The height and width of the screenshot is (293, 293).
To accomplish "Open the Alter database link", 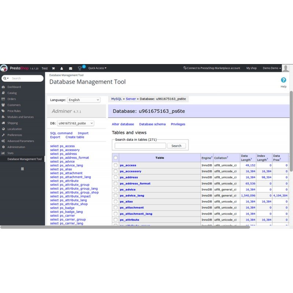I will (x=123, y=124).
